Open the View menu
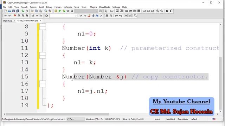225x126 pixels. click(x=17, y=7)
